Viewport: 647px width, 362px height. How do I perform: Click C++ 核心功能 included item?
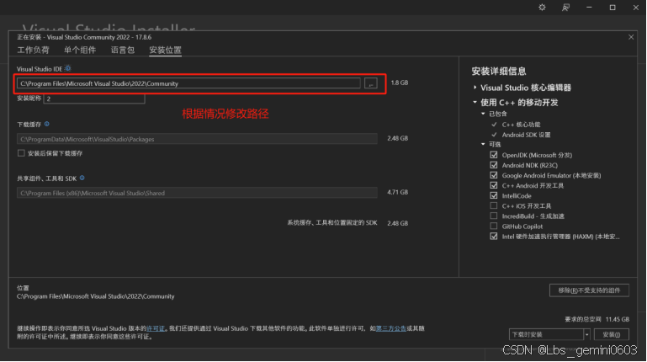pos(521,125)
